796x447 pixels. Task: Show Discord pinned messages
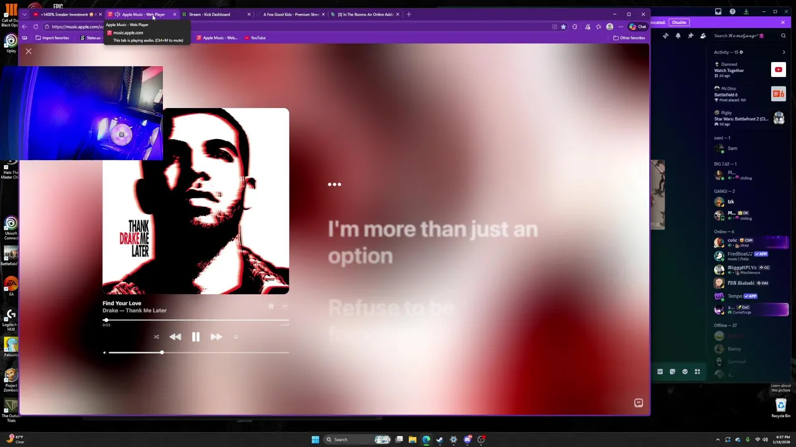pyautogui.click(x=690, y=36)
